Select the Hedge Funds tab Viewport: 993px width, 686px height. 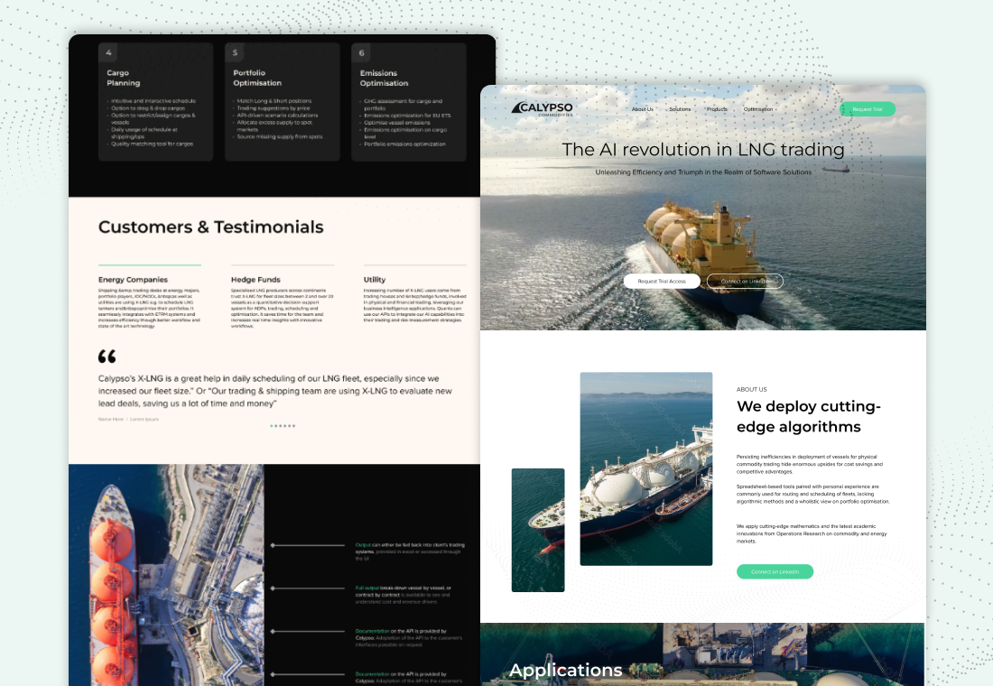[255, 279]
